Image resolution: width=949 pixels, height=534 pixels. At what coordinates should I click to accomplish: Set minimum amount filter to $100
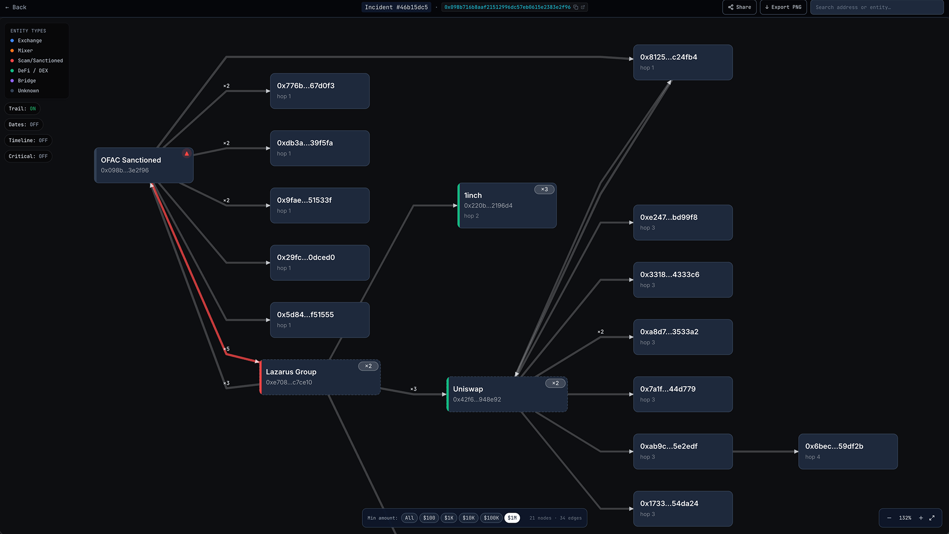(429, 518)
